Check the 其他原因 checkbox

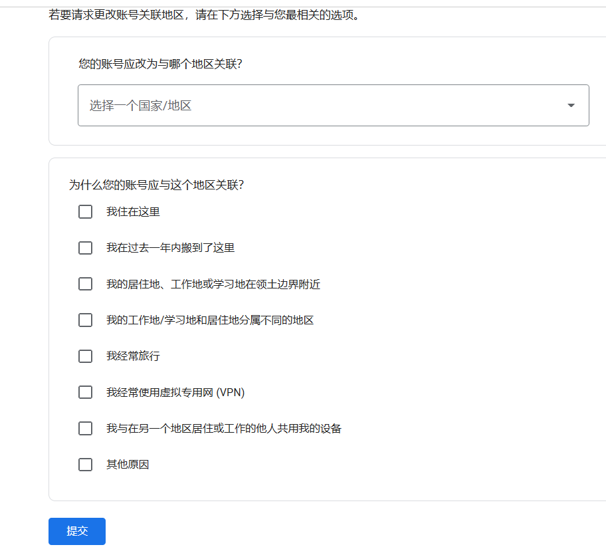pyautogui.click(x=85, y=465)
